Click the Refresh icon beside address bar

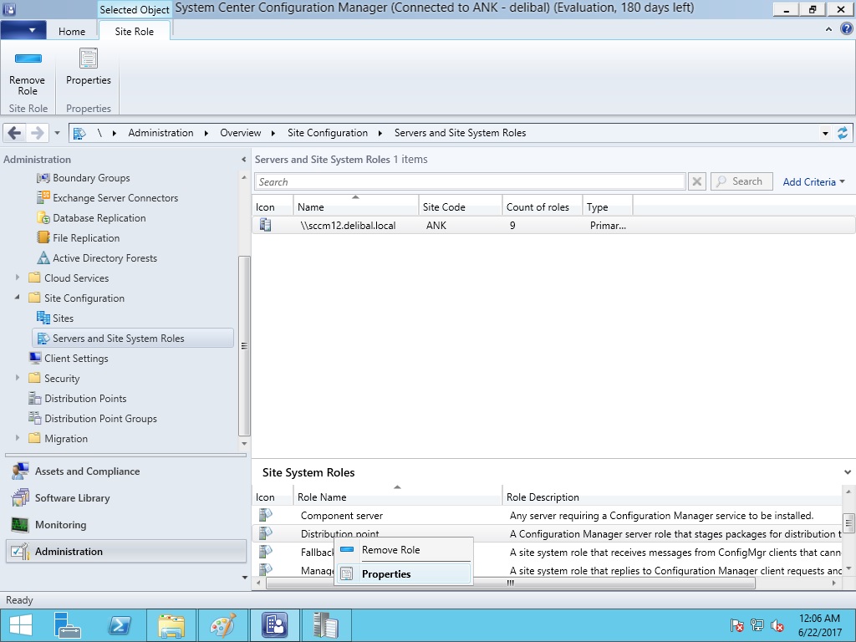click(x=842, y=133)
